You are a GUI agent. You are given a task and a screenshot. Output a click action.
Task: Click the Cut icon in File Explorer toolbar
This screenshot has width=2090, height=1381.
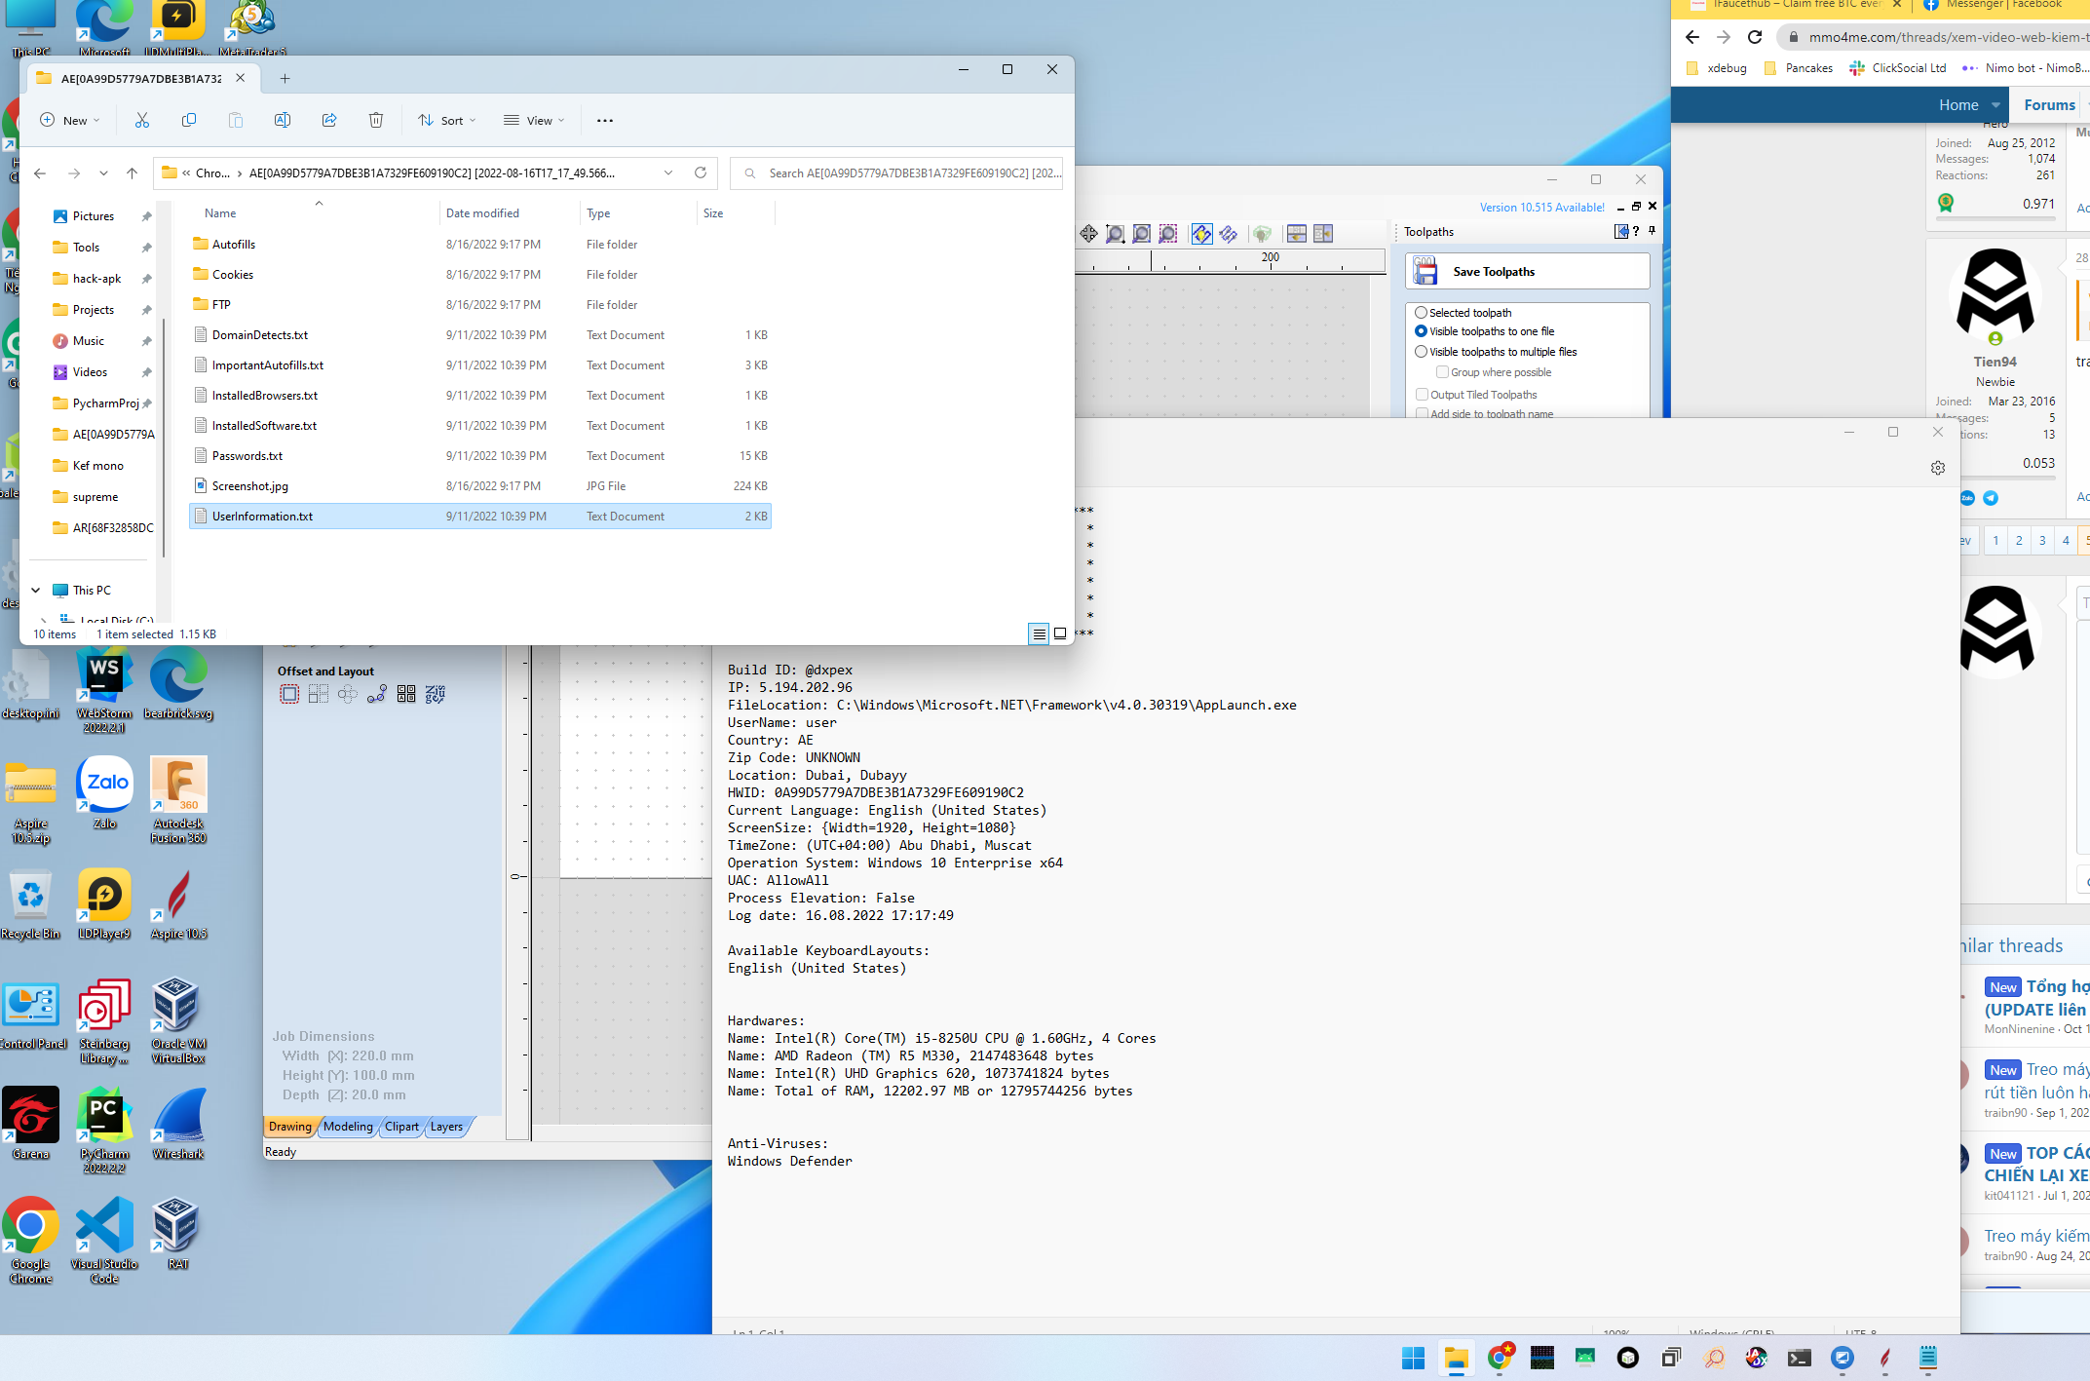pyautogui.click(x=142, y=121)
